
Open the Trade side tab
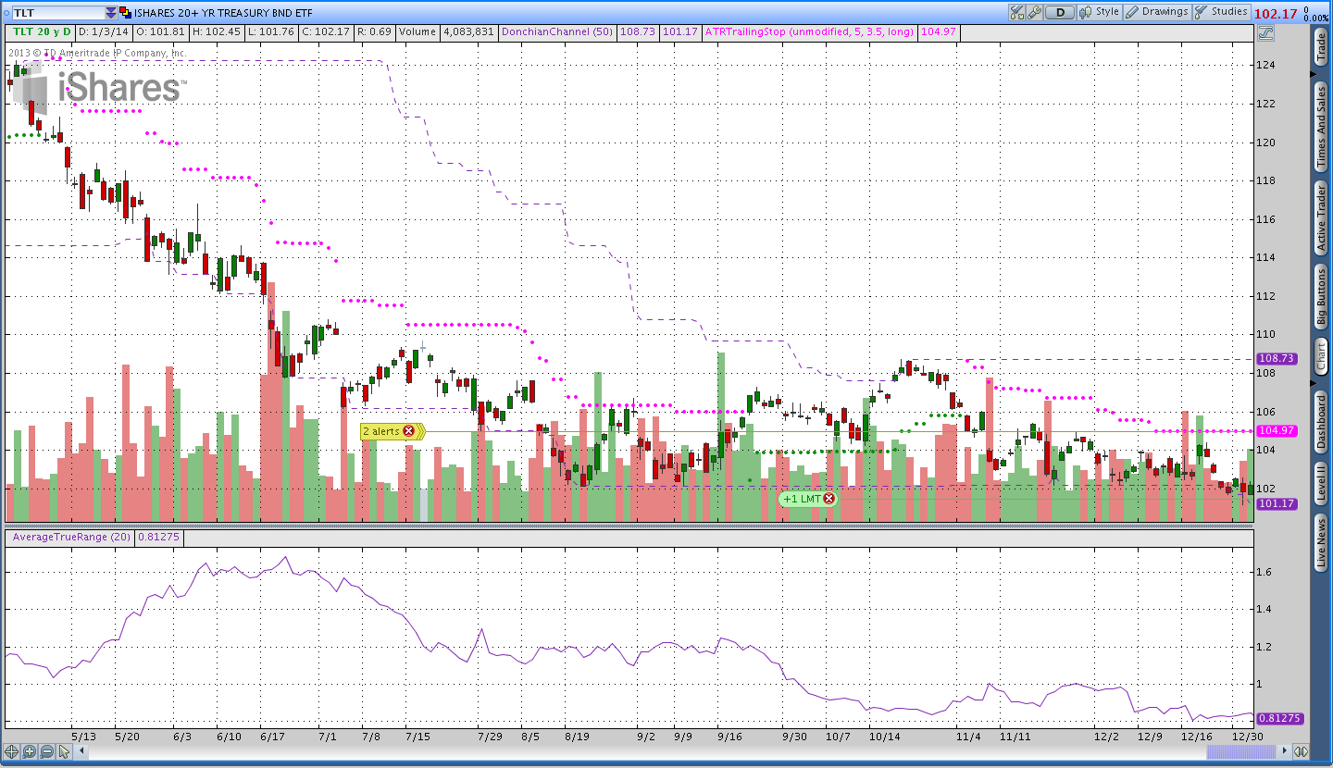point(1321,48)
